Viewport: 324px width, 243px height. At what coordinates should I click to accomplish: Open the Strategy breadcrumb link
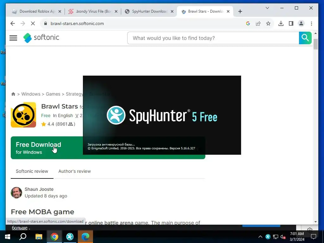(74, 94)
